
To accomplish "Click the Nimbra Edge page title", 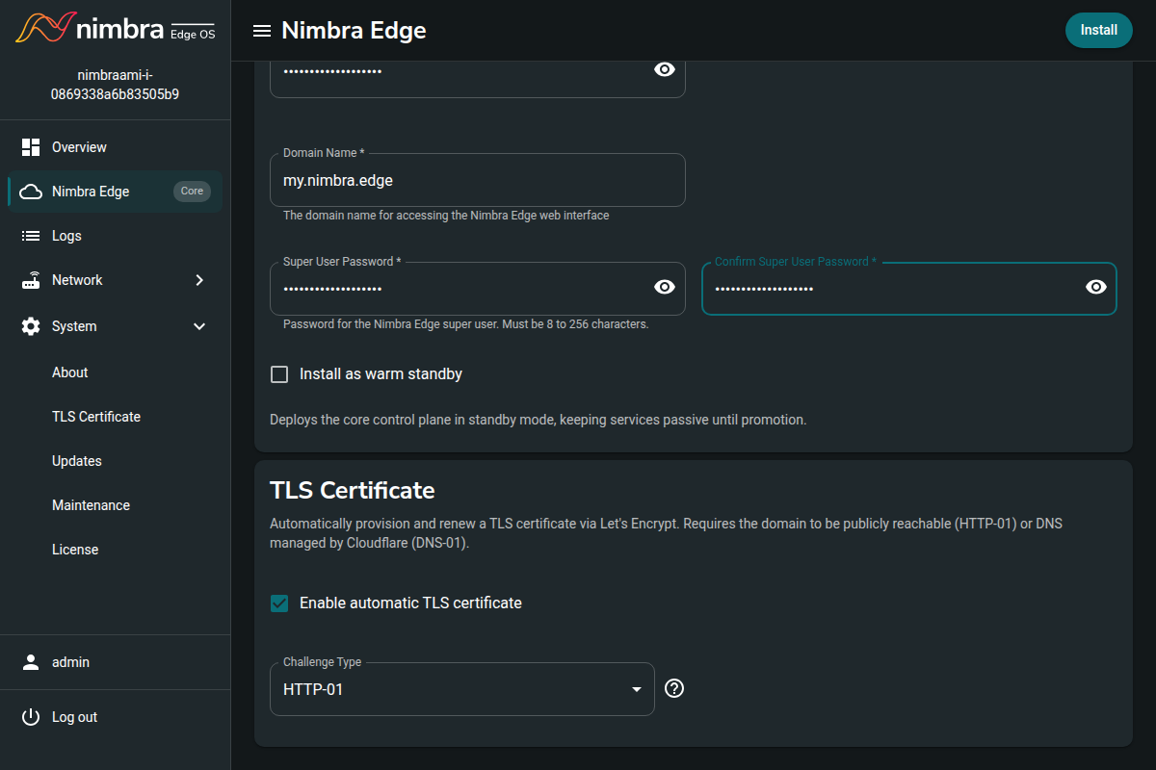I will pyautogui.click(x=354, y=31).
